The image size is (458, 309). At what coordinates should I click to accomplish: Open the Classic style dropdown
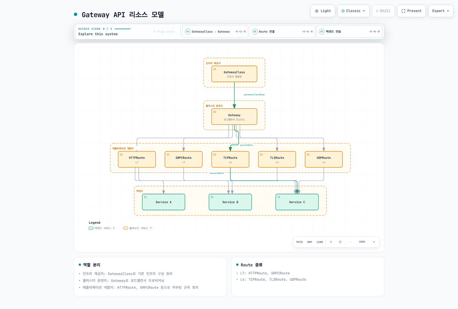tap(354, 11)
